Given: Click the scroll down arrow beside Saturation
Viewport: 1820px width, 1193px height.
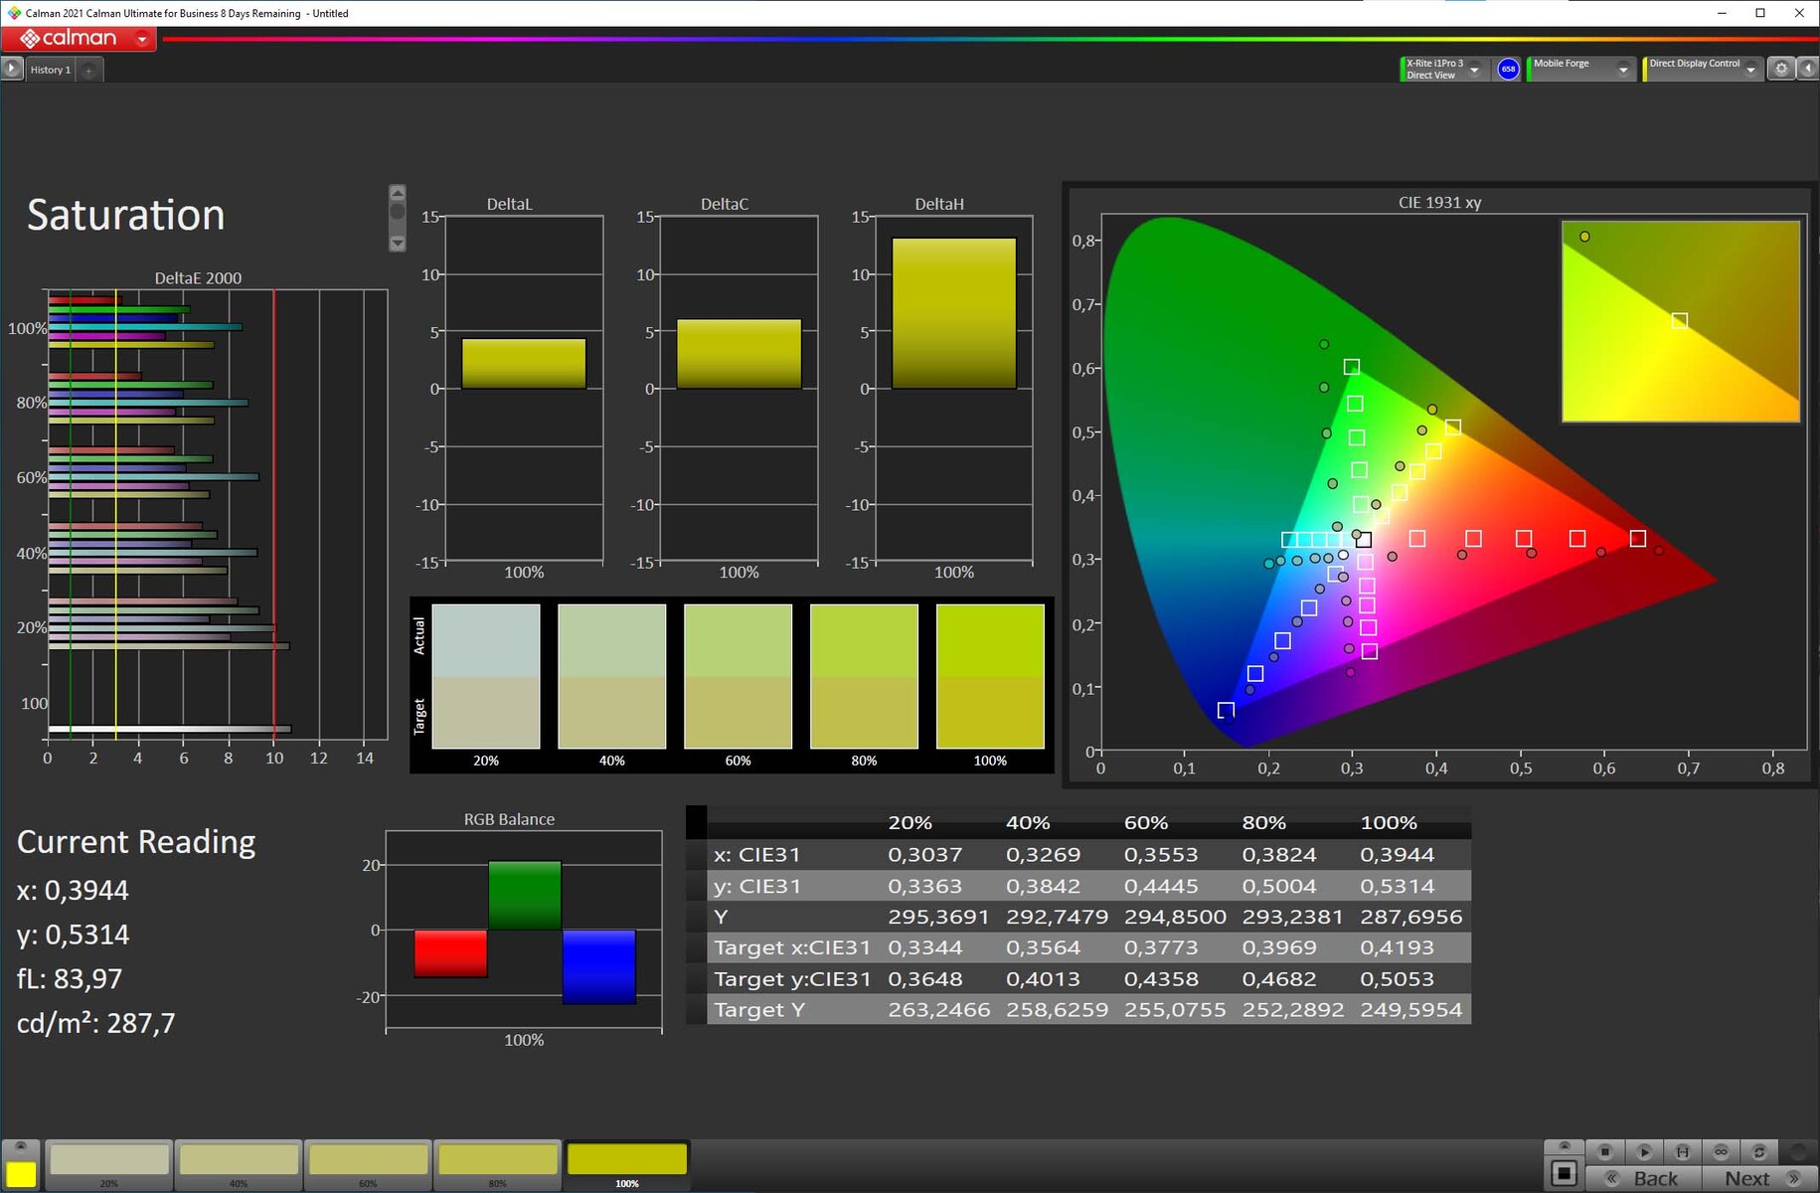Looking at the screenshot, I should [x=398, y=244].
